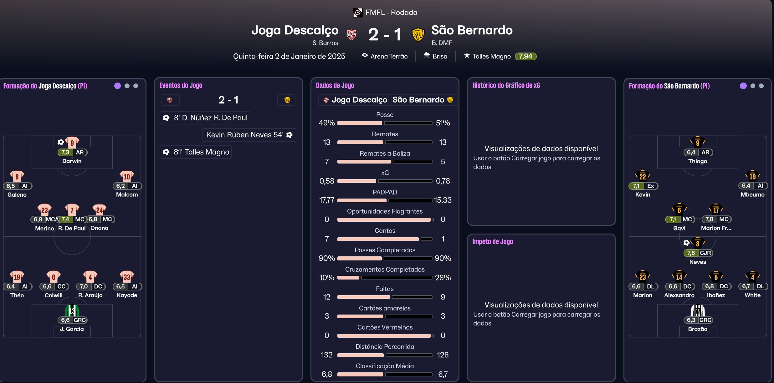
Task: Click São Bernardo crest in Eventos do Jogo
Action: coord(287,100)
